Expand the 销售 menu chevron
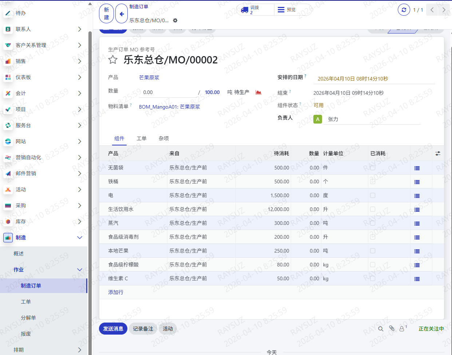 pyautogui.click(x=80, y=61)
